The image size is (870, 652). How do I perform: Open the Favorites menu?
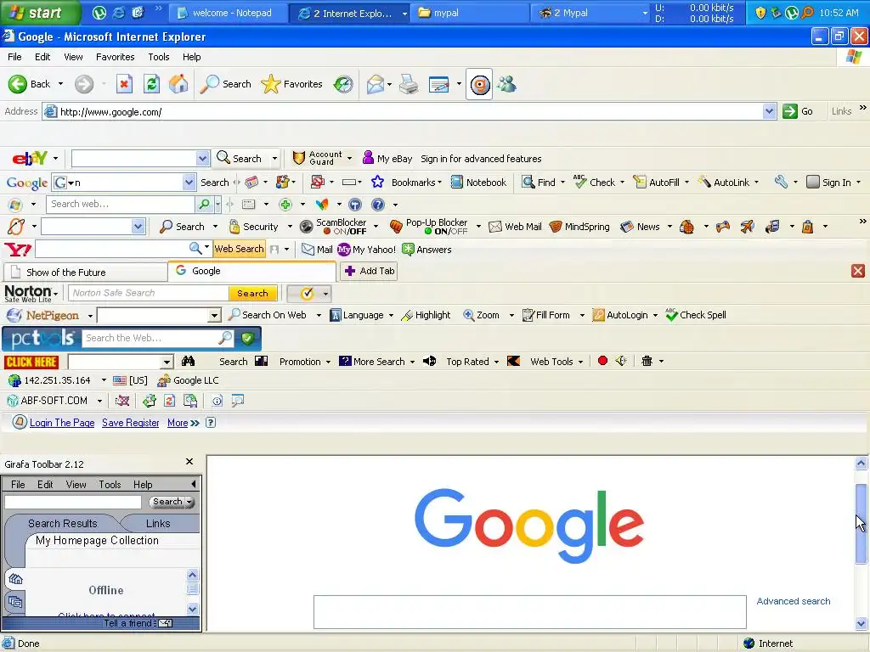pos(115,57)
